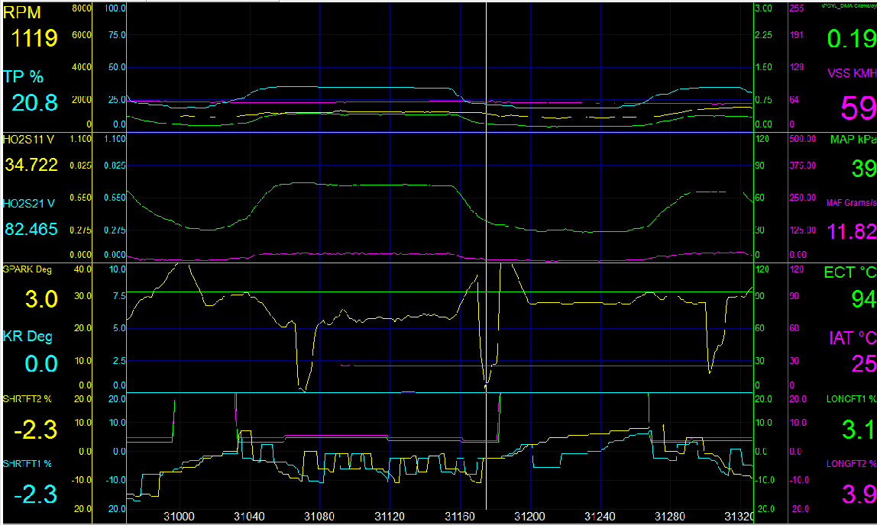Click the 31000 tick on time axis
The image size is (877, 525).
[x=178, y=517]
